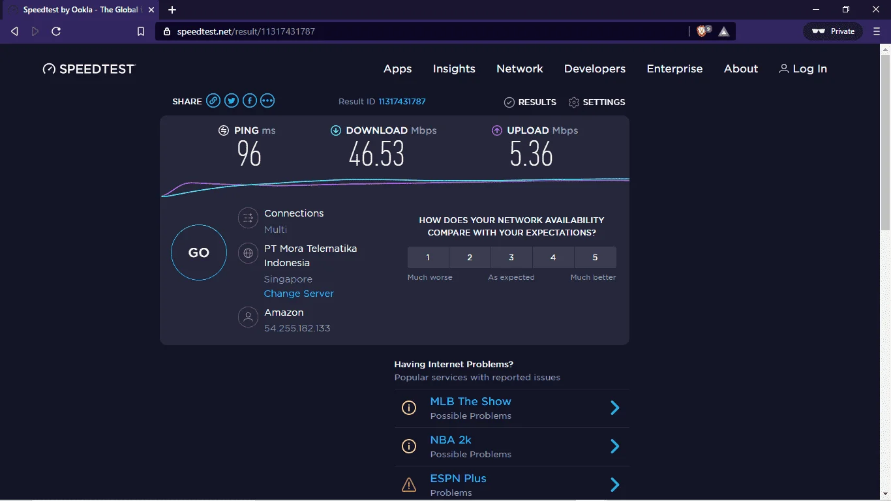The height and width of the screenshot is (501, 891).
Task: Click the Log In person icon
Action: point(784,68)
